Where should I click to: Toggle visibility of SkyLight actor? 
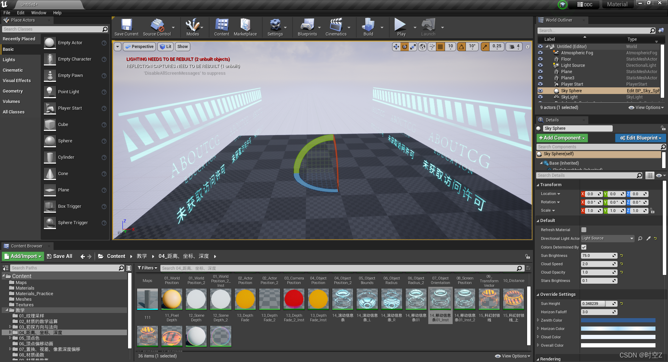click(x=540, y=97)
